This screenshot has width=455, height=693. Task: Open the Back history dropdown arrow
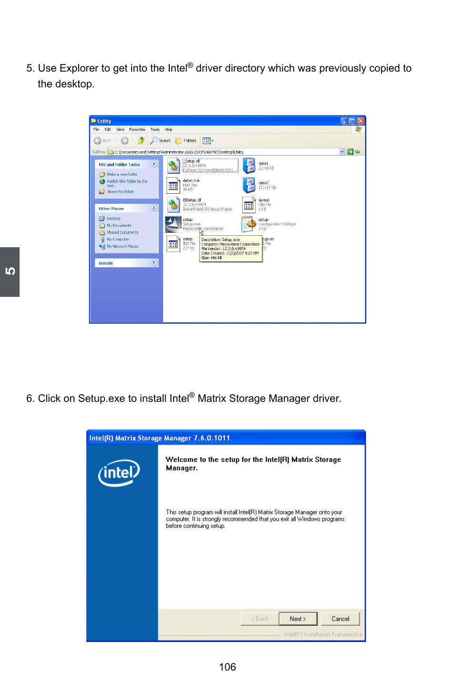point(115,140)
